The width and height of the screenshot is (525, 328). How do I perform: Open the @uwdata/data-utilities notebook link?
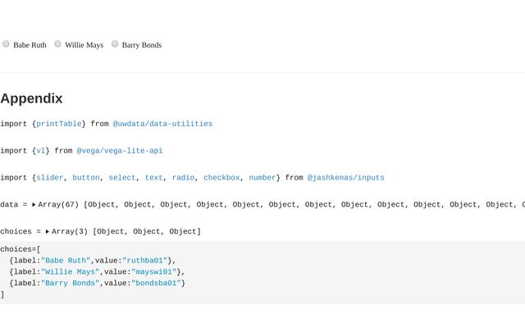(162, 124)
